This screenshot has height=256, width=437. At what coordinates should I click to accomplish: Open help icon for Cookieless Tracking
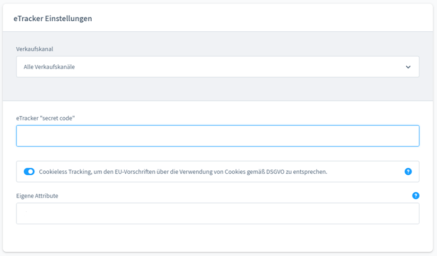coord(408,172)
